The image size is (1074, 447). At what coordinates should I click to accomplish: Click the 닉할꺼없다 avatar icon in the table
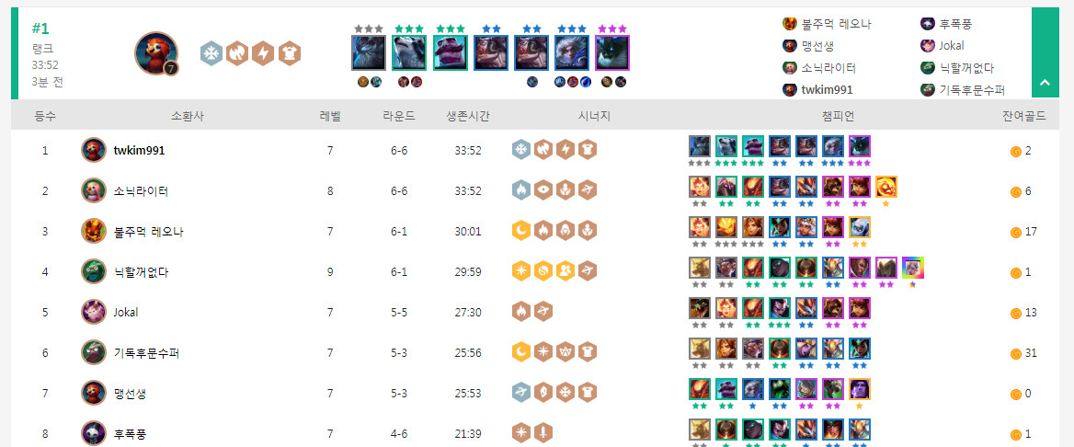(93, 271)
